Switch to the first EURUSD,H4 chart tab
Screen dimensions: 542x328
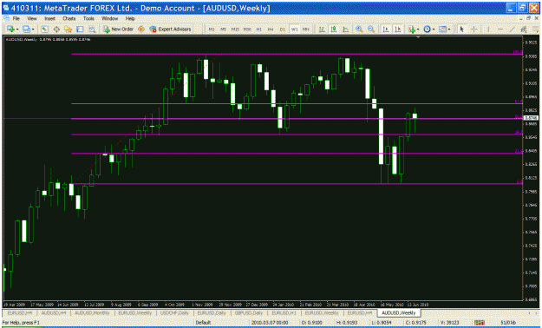[20, 312]
